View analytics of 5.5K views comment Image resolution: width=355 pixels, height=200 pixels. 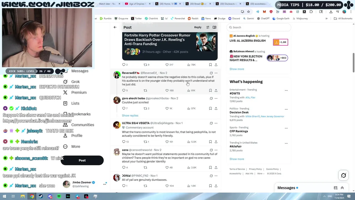(192, 142)
